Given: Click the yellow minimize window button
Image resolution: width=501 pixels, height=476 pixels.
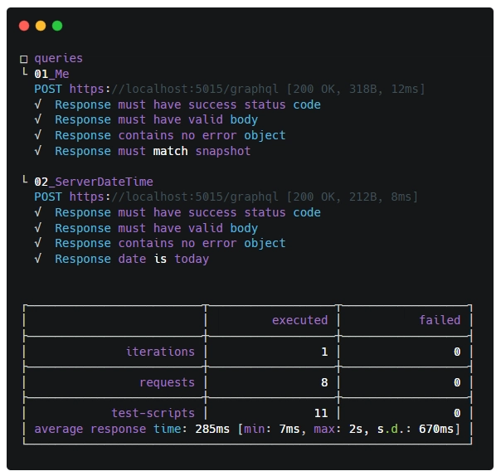Looking at the screenshot, I should (41, 26).
